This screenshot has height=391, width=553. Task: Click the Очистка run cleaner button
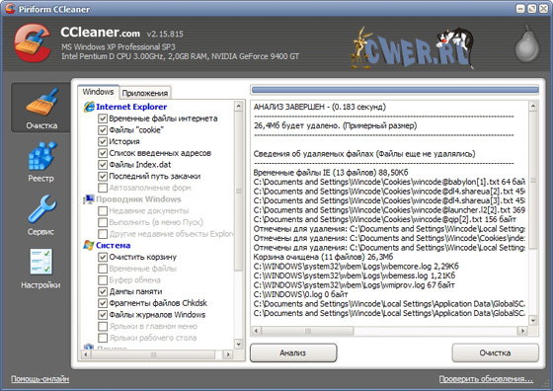[495, 352]
